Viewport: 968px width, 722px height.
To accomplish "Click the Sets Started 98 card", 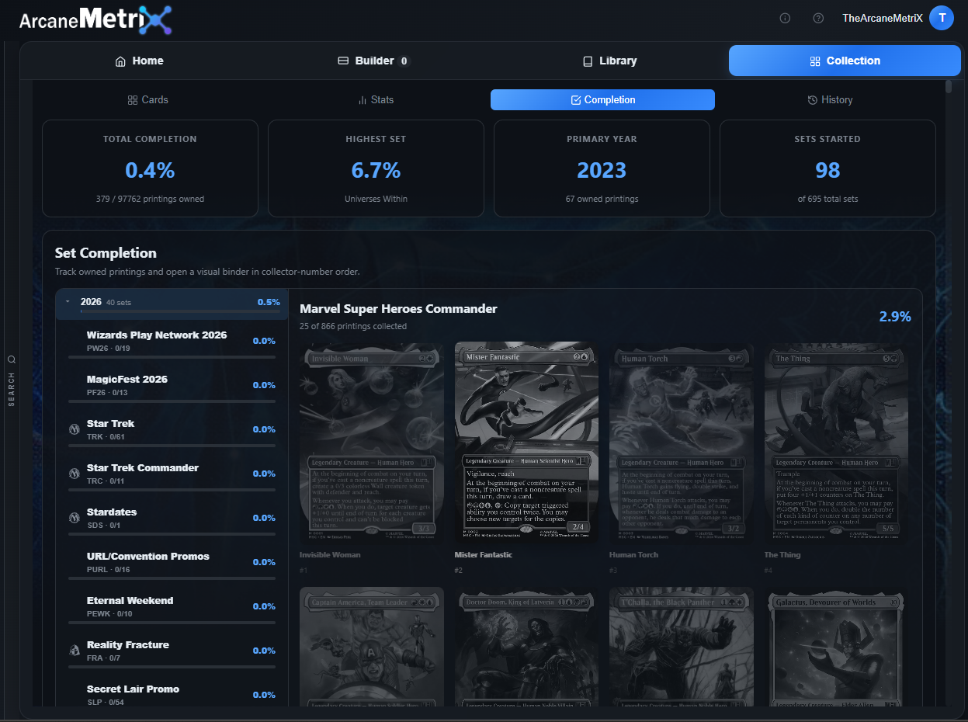I will (x=827, y=168).
